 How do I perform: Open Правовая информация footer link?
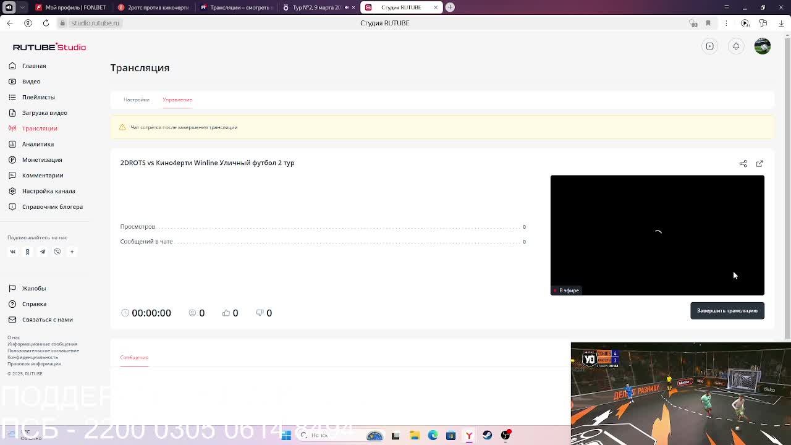[x=34, y=363]
